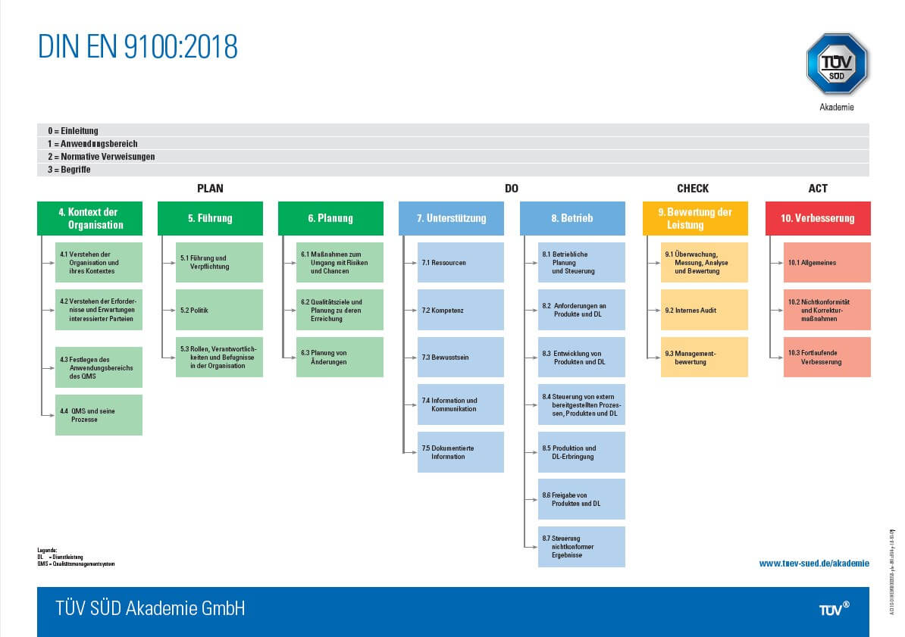This screenshot has height=637, width=905.
Task: Click the 4.4 QMS und seine Prozesse box
Action: (x=99, y=415)
